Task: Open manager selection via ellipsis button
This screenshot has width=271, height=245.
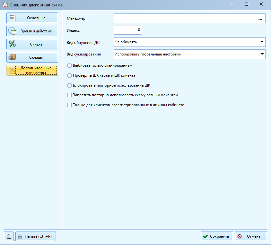Action: coord(260,19)
